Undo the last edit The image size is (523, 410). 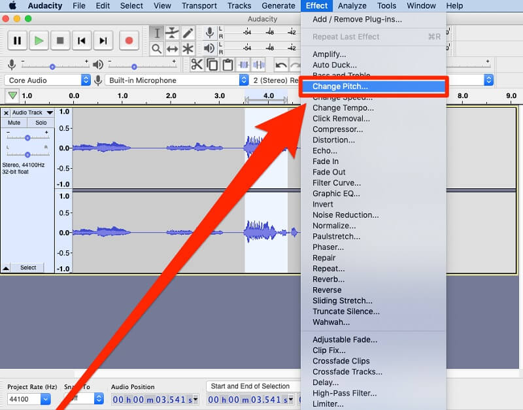pyautogui.click(x=281, y=65)
